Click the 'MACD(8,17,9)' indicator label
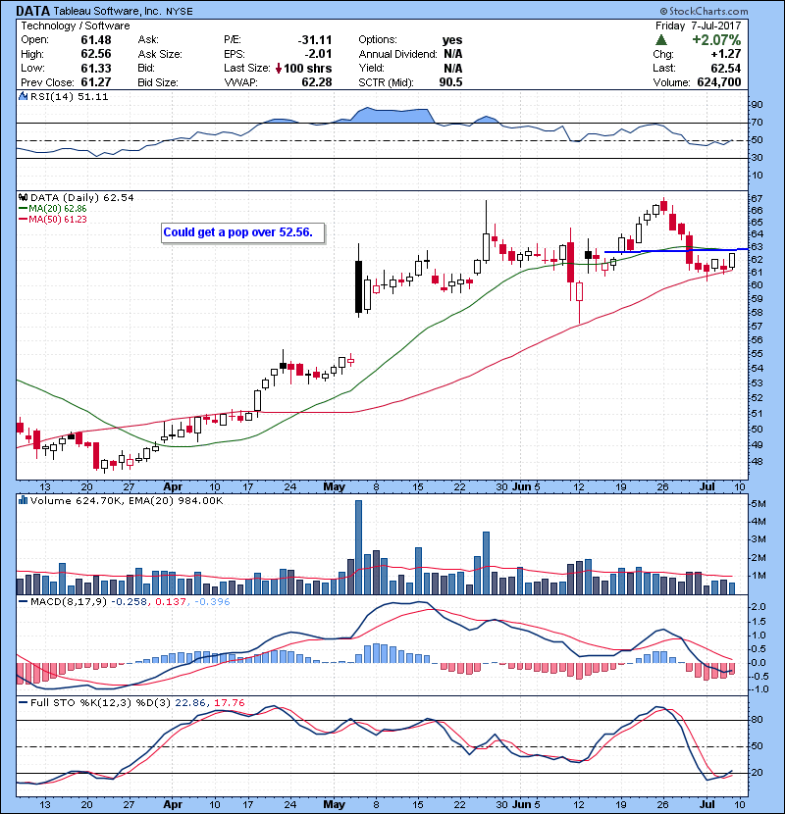The height and width of the screenshot is (814, 785). pos(69,602)
